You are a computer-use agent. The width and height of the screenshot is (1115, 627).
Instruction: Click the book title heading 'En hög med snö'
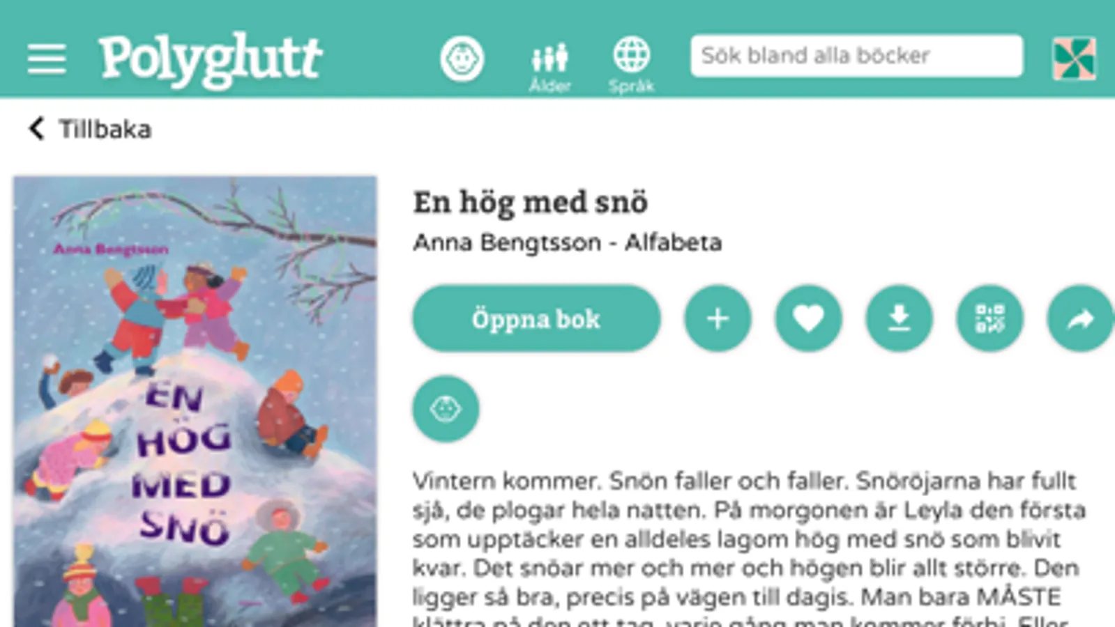(x=531, y=203)
